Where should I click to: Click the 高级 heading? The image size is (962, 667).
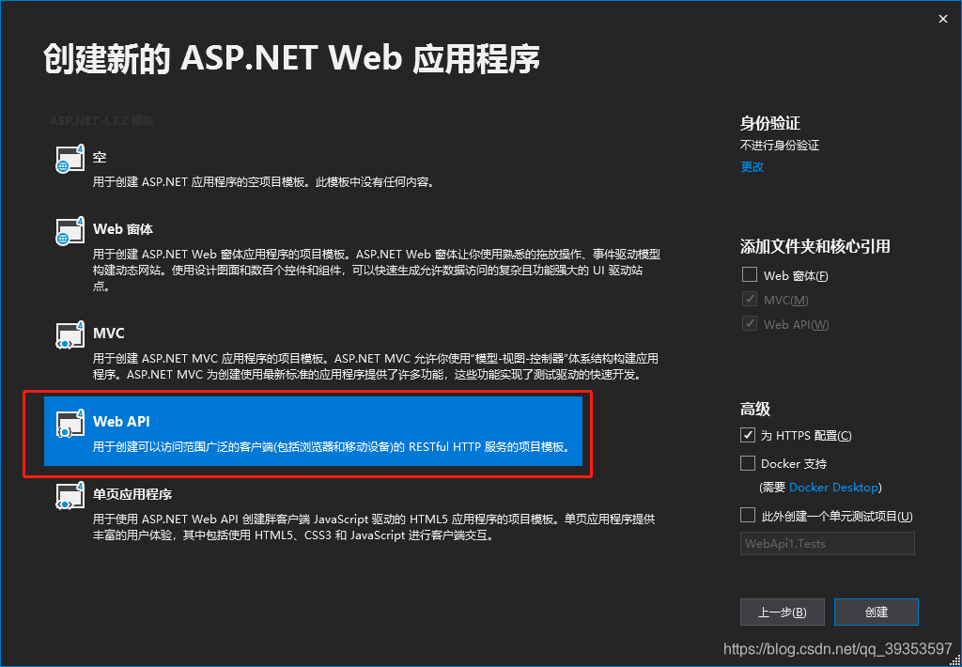click(755, 409)
